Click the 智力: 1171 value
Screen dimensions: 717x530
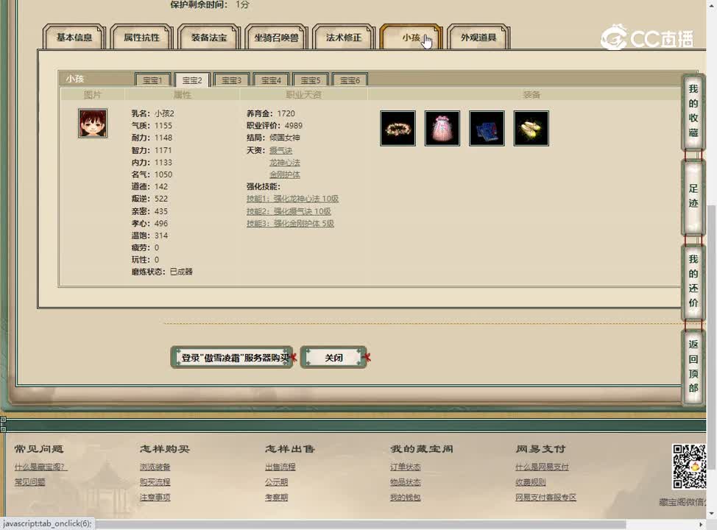pyautogui.click(x=152, y=150)
